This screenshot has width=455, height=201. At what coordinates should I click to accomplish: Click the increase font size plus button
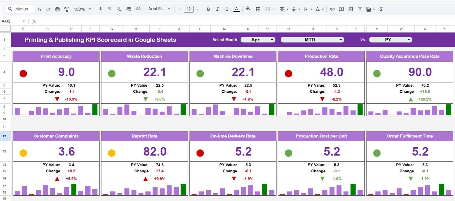point(198,9)
